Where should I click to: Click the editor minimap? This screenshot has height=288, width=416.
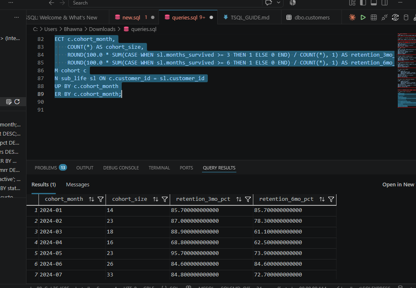point(407,71)
